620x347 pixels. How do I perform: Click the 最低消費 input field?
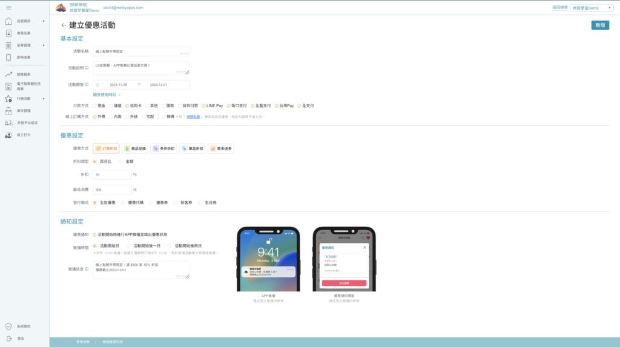tap(112, 190)
